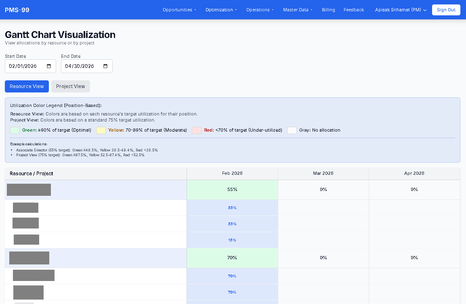Click the green Optimal legend swatch

pyautogui.click(x=15, y=130)
